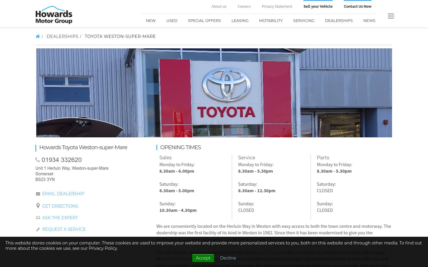
Task: View the Privacy Statement
Action: 277,7
